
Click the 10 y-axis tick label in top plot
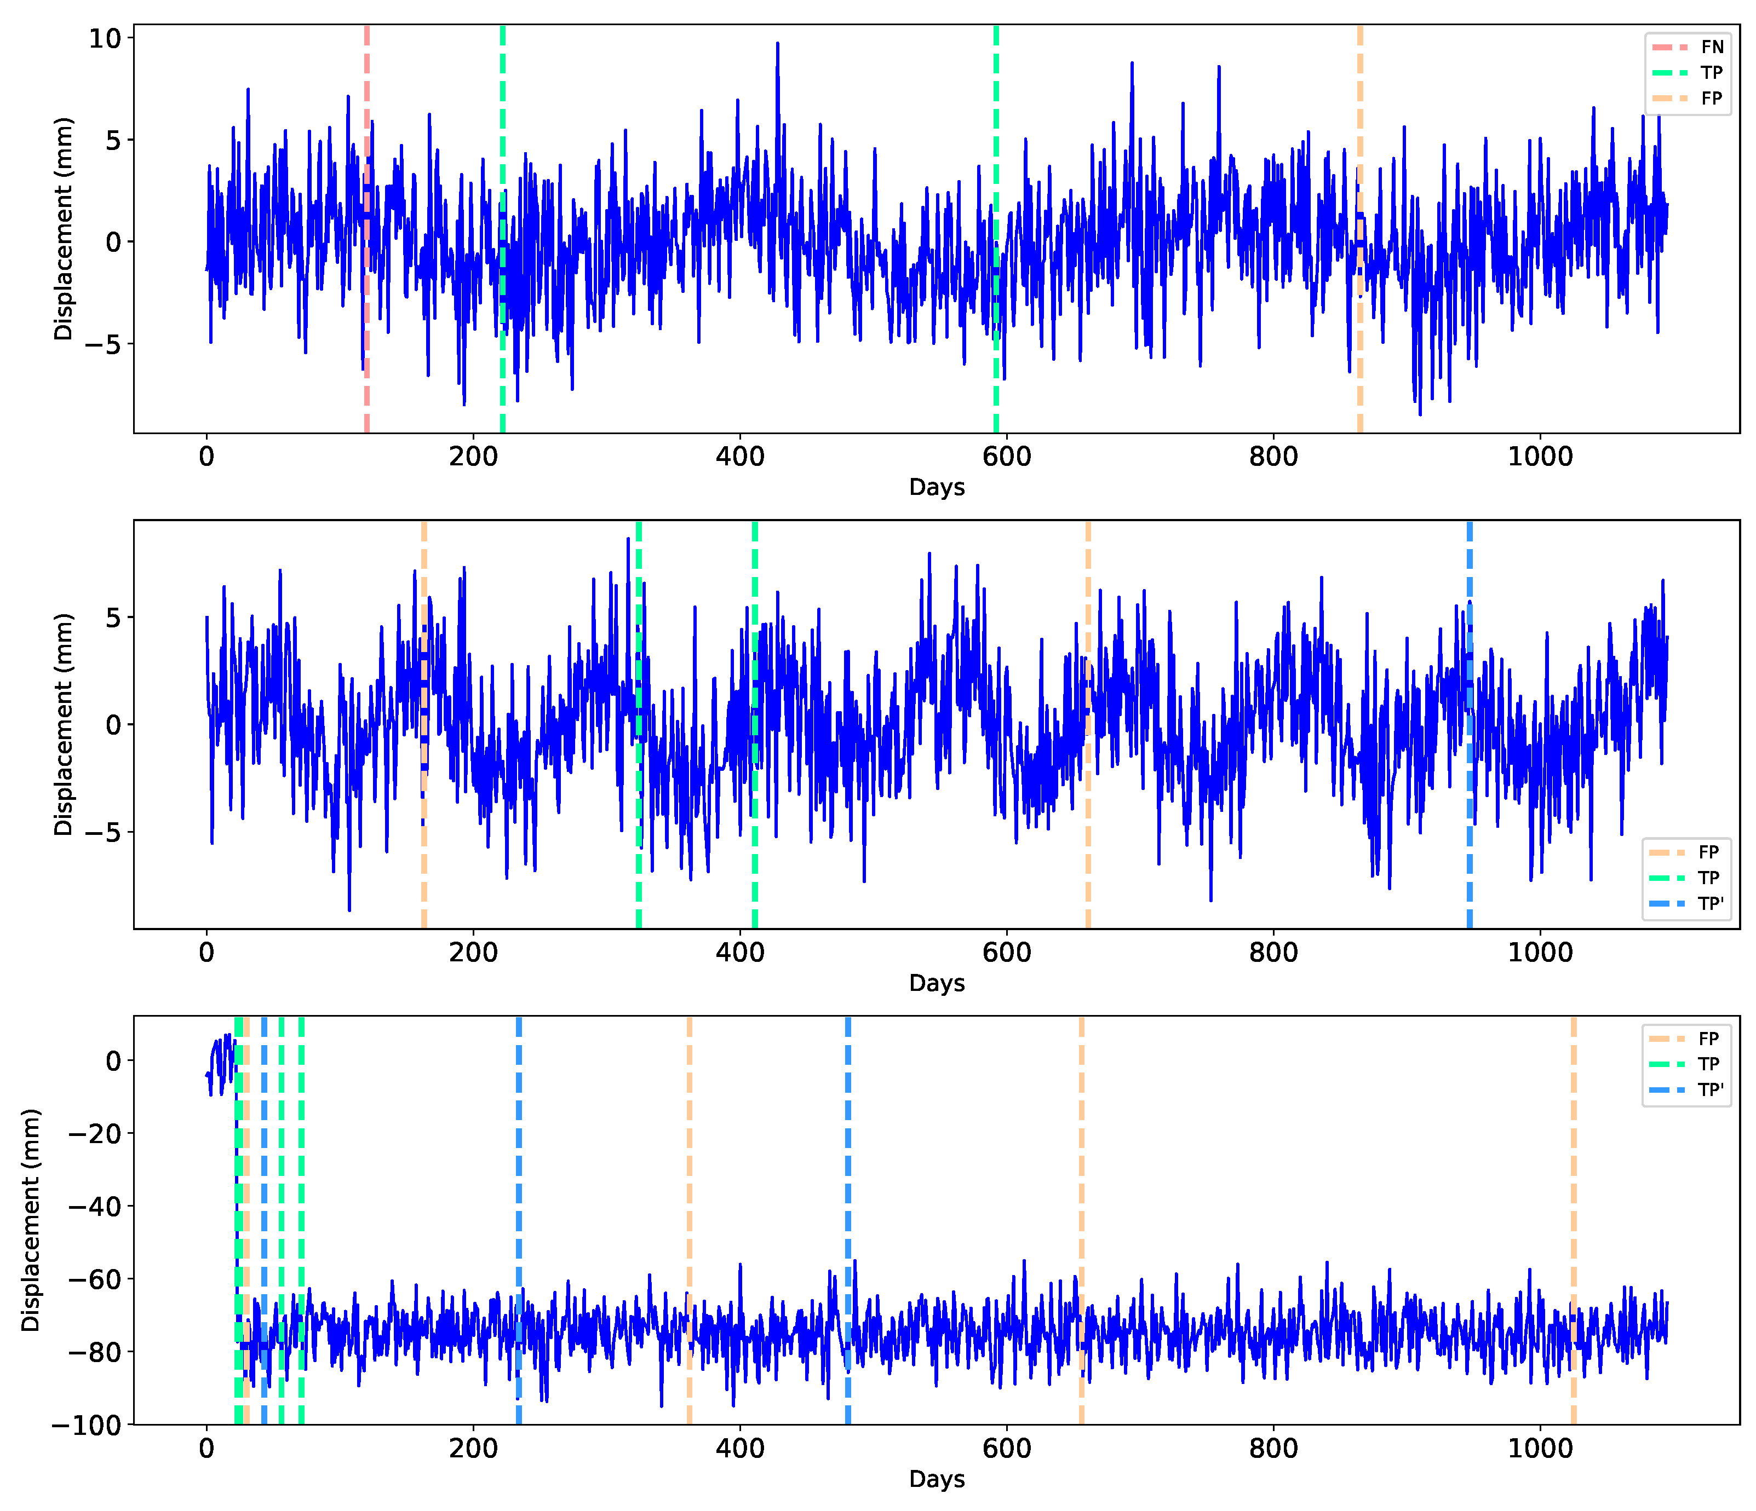(x=105, y=38)
